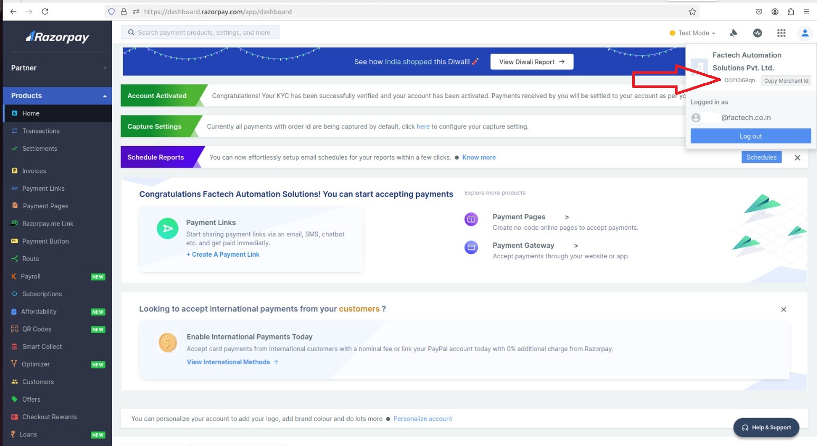The height and width of the screenshot is (446, 817).
Task: Click Factech Automation Solutions Pvt. Ltd. name
Action: [746, 61]
